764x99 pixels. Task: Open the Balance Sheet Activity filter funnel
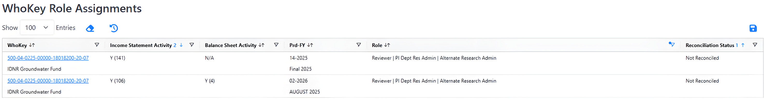(276, 45)
